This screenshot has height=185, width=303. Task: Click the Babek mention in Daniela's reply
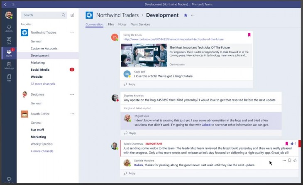click(x=139, y=165)
